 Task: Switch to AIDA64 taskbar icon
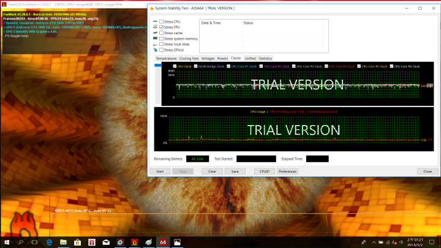click(x=163, y=242)
